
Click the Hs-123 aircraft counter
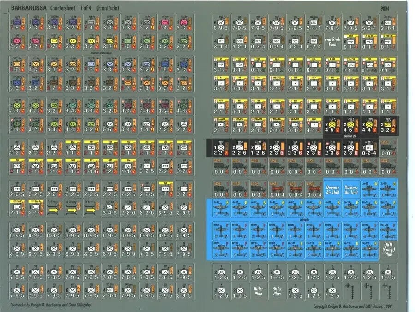coord(388,231)
